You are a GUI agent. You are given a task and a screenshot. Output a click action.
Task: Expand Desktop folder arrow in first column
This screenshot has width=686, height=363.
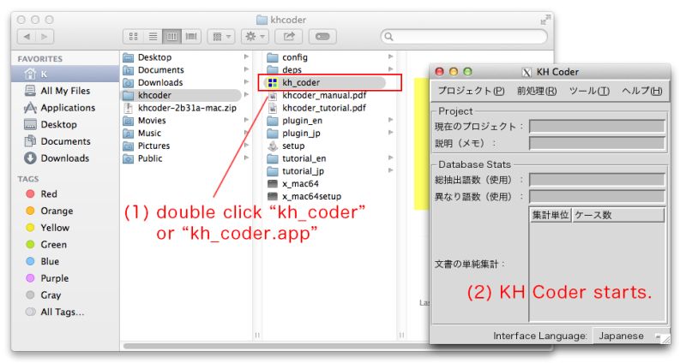(247, 57)
